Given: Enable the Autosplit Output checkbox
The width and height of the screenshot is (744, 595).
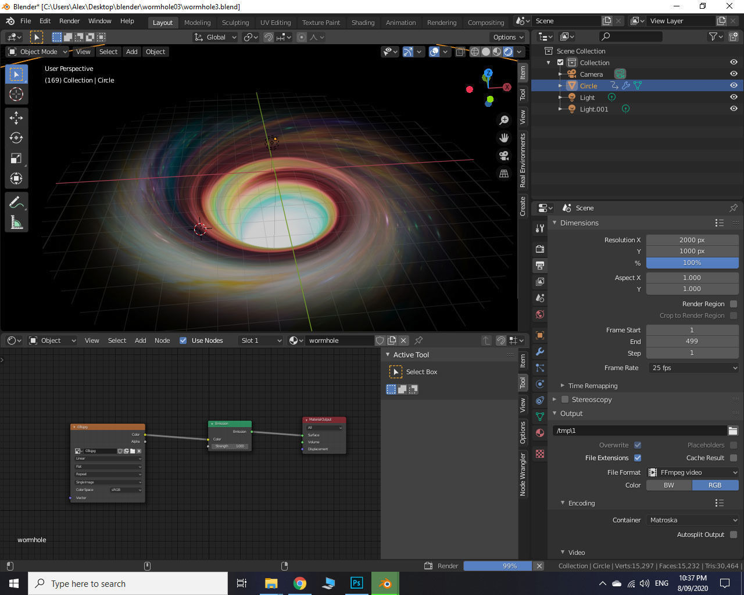Looking at the screenshot, I should [x=734, y=535].
